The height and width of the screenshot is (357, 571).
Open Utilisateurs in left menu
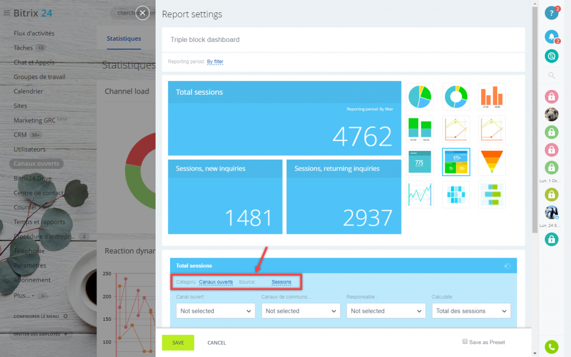[x=30, y=149]
